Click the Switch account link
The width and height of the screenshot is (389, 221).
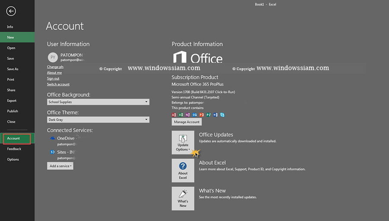(58, 84)
